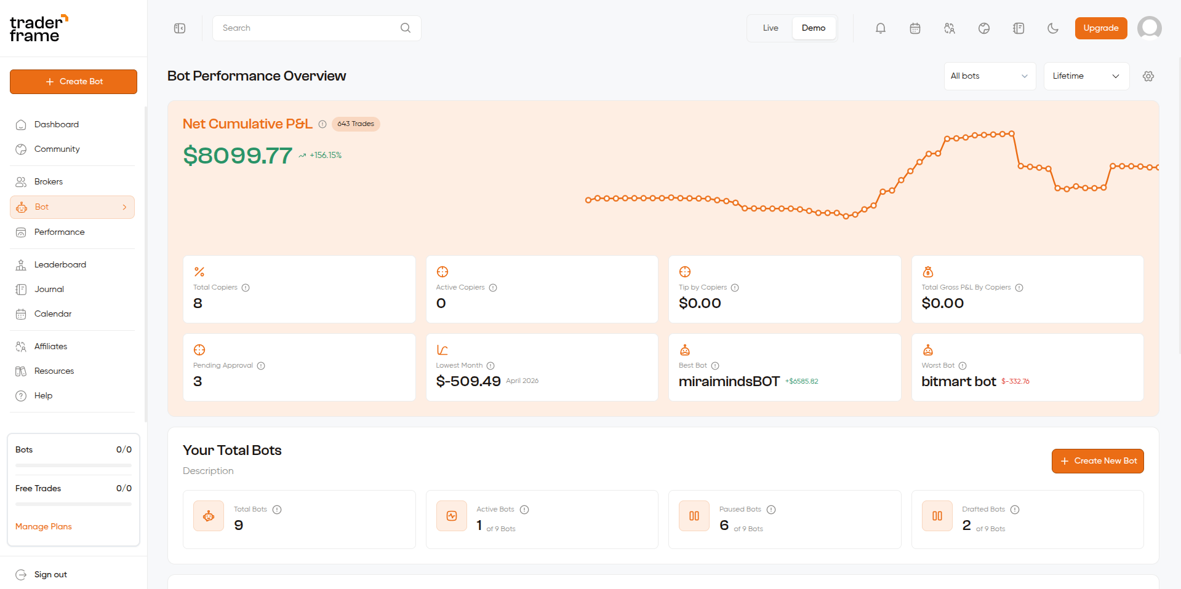Show Drafted Bots info icon
Screen dimensions: 1181x589
[x=1015, y=510]
